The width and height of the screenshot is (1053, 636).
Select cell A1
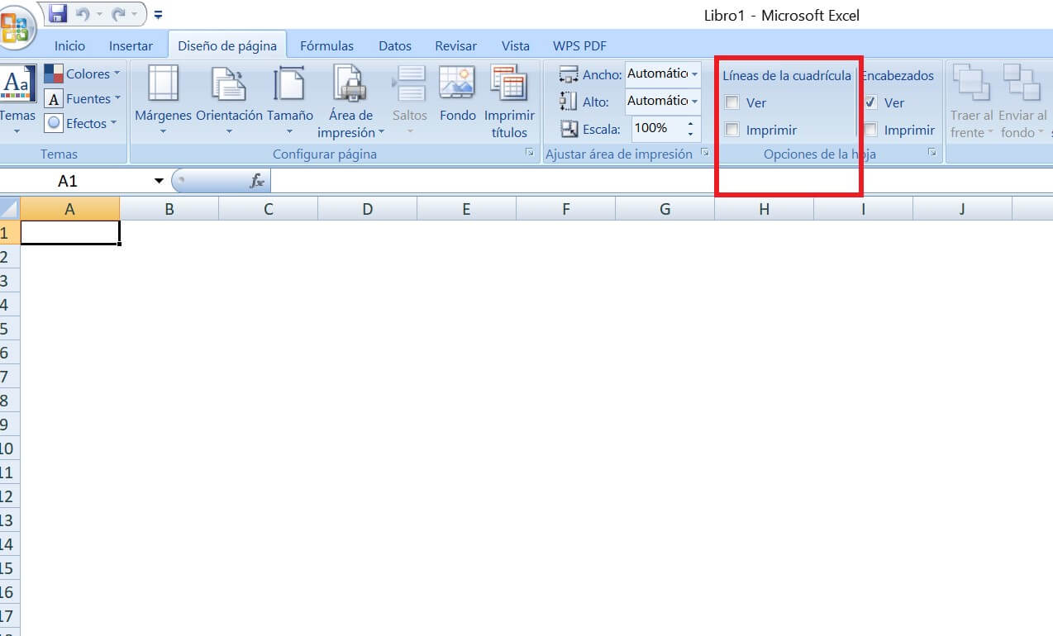pos(70,233)
